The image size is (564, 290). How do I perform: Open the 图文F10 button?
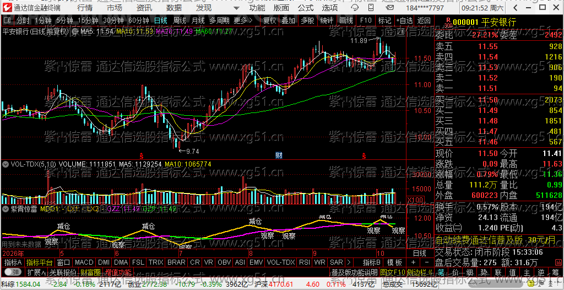click(x=392, y=272)
